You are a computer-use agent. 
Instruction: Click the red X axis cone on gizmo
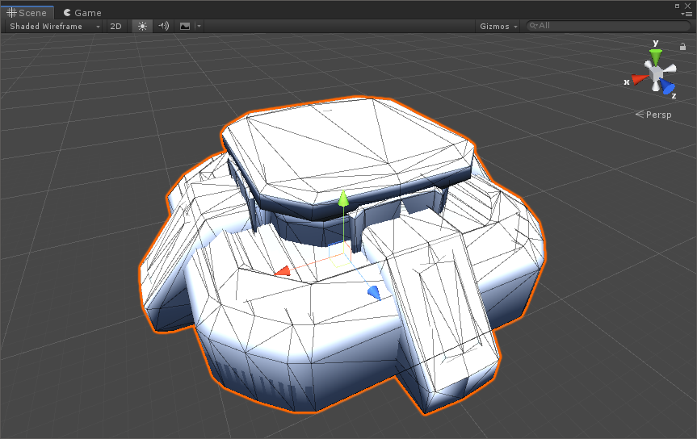(x=639, y=80)
